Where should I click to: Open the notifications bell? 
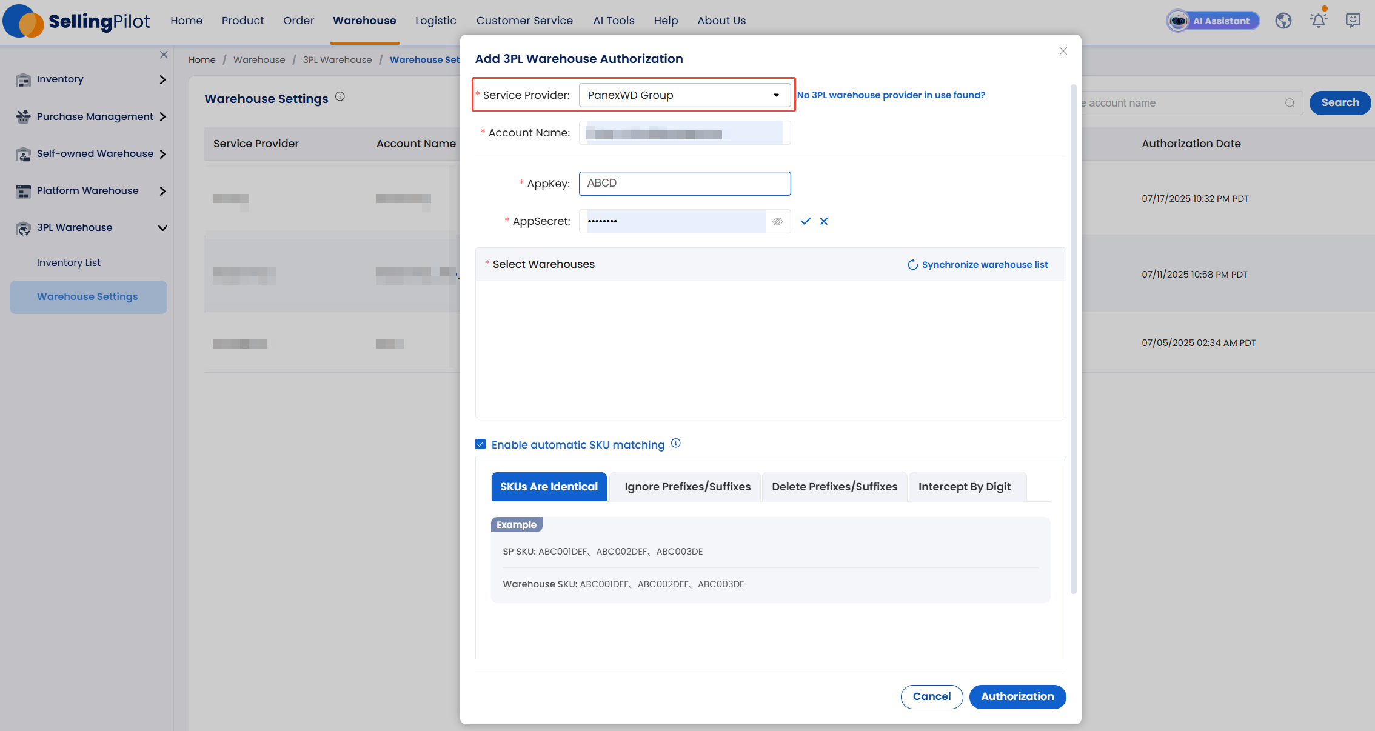point(1318,19)
